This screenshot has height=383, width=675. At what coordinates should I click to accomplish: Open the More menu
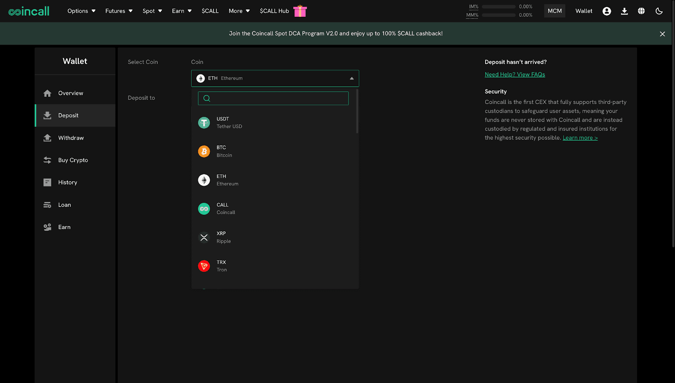239,11
